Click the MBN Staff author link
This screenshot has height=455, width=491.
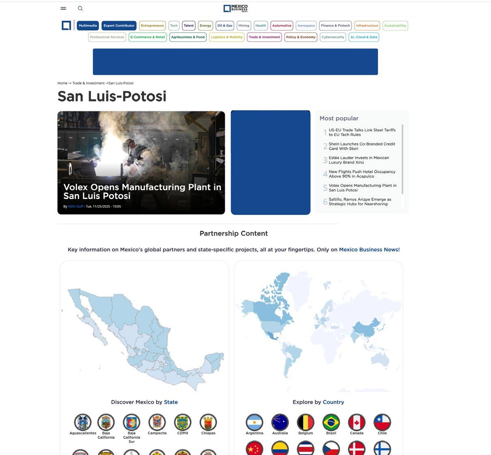tap(75, 206)
